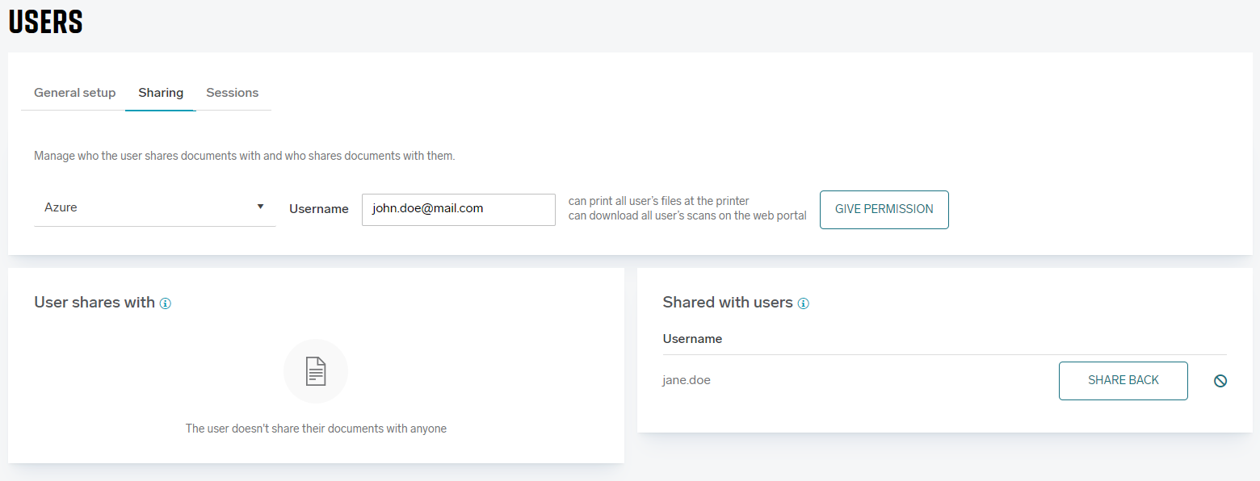Image resolution: width=1260 pixels, height=481 pixels.
Task: Click the USERS page heading
Action: (x=46, y=22)
